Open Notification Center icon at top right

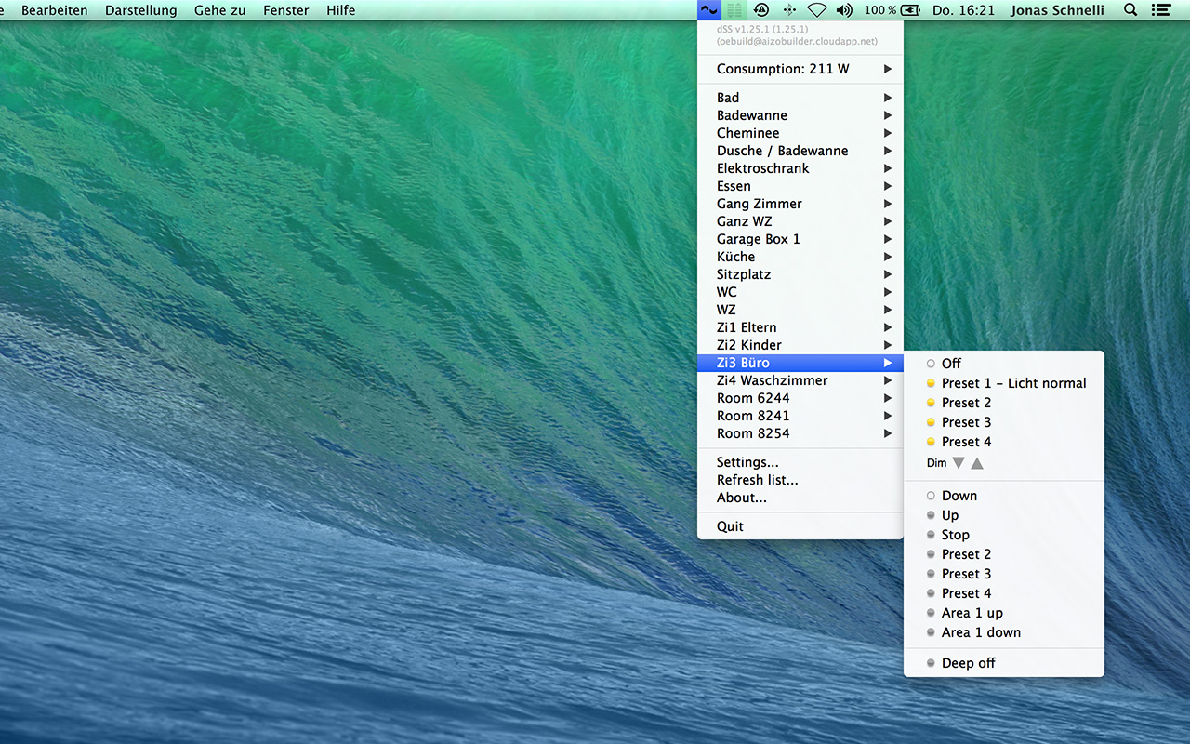(x=1159, y=10)
